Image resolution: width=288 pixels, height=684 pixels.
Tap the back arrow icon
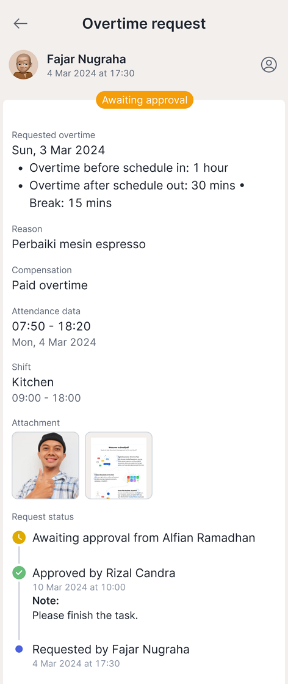21,24
